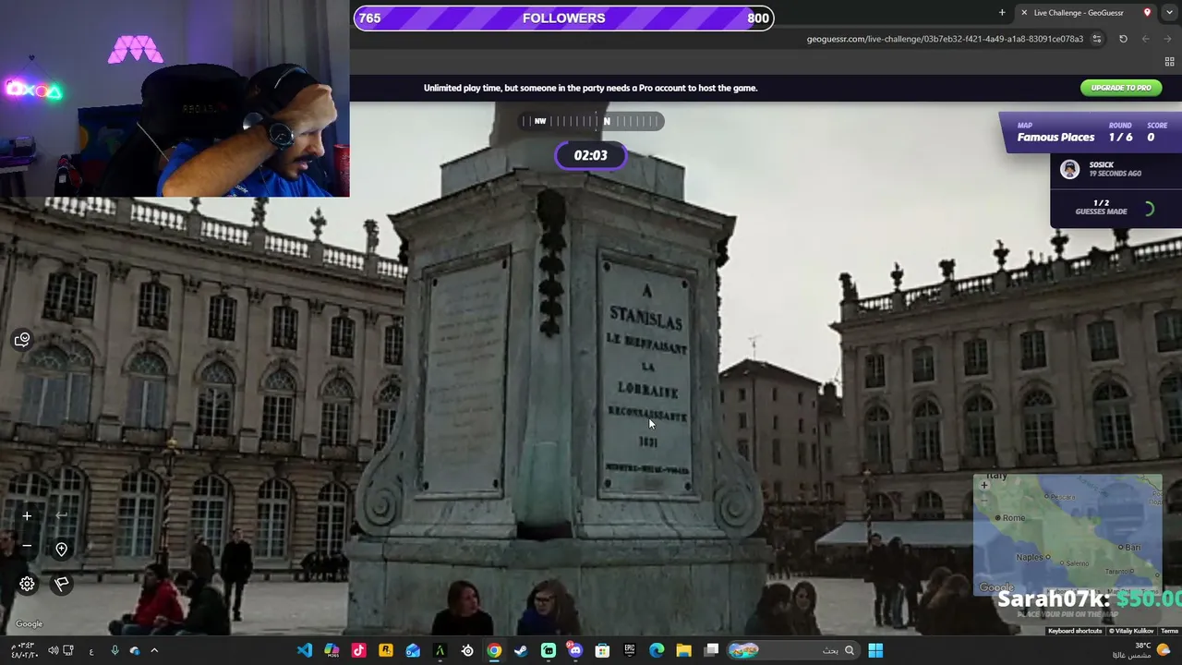Viewport: 1182px width, 665px height.
Task: Launch Microsoft Edge from the taskbar
Action: [657, 650]
